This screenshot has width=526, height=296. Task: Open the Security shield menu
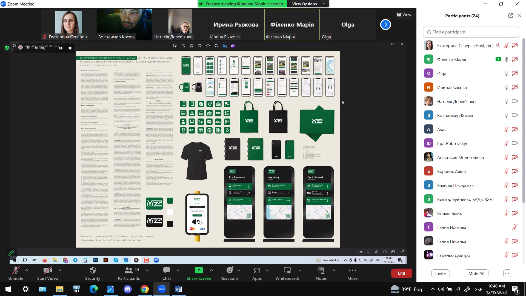pyautogui.click(x=93, y=273)
